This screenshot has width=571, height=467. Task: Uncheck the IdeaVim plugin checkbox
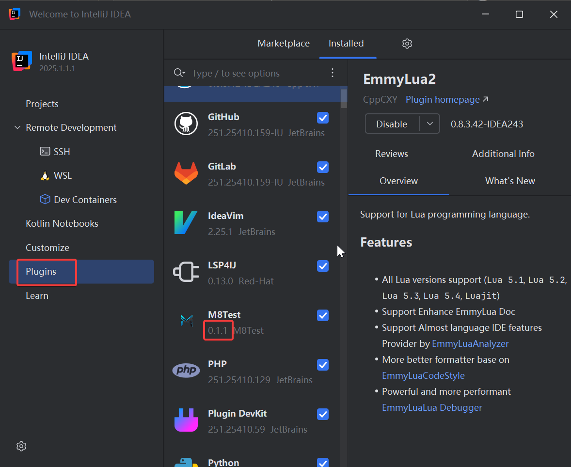323,217
